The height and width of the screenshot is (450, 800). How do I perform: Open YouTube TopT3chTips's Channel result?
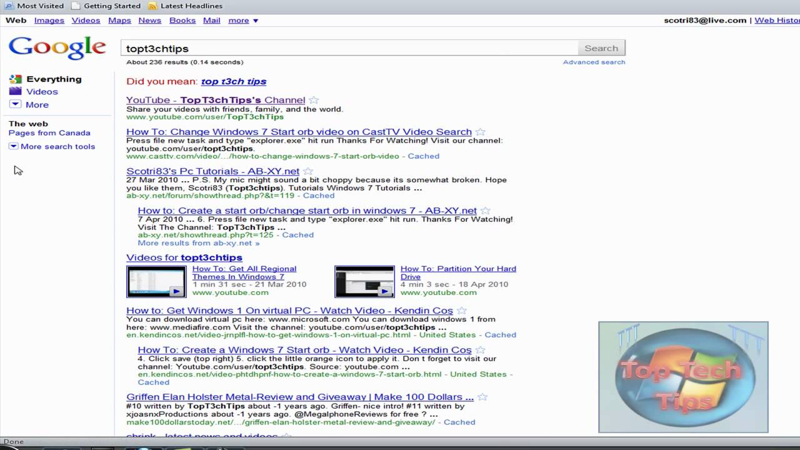[216, 100]
